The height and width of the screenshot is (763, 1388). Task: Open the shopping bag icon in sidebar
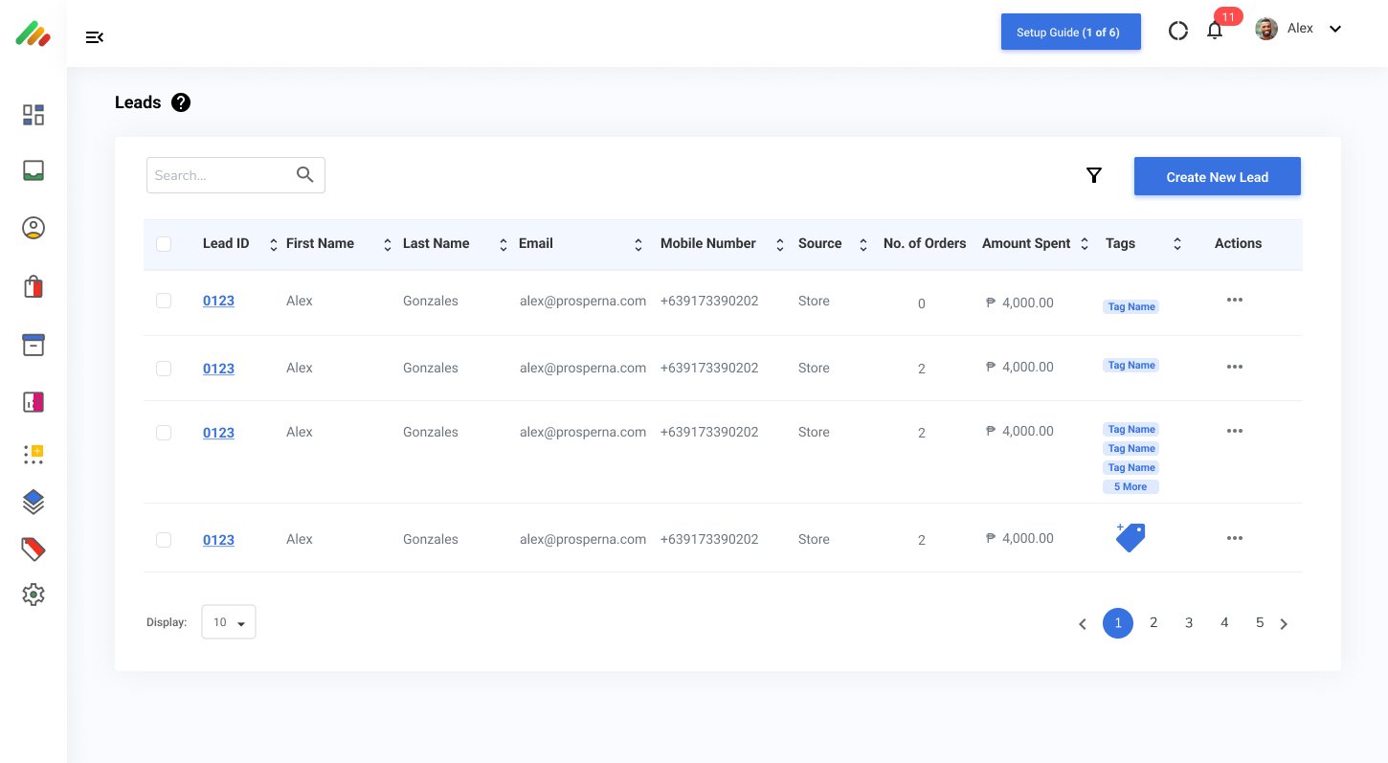(34, 286)
